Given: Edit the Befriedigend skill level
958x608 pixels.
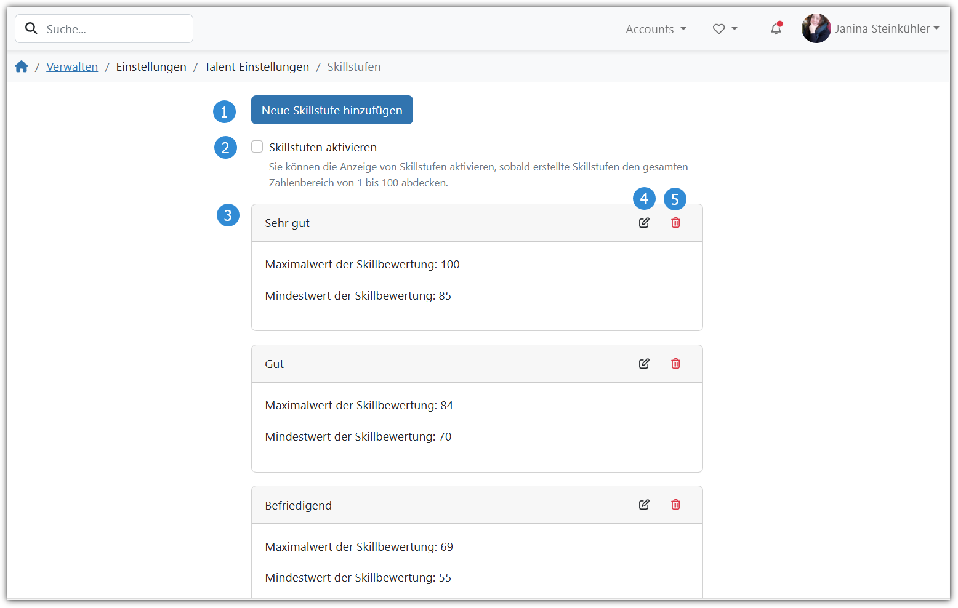Looking at the screenshot, I should (644, 505).
